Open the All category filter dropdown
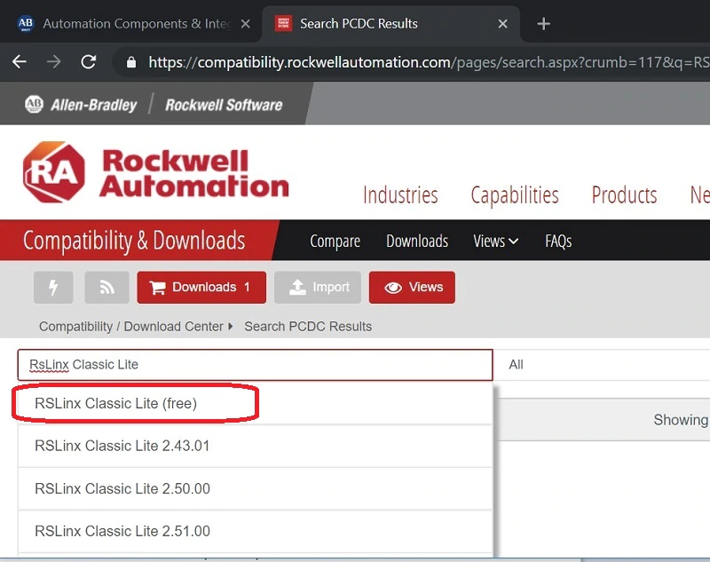This screenshot has width=710, height=562. pyautogui.click(x=603, y=365)
